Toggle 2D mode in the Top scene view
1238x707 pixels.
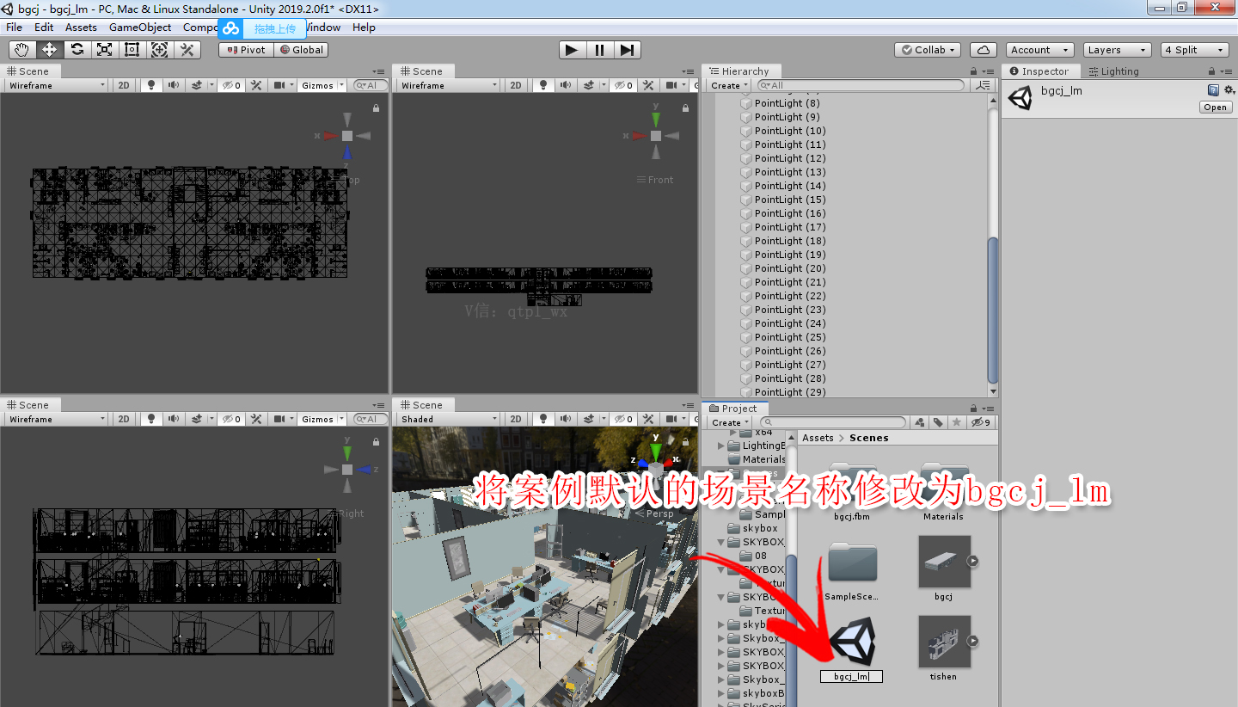[124, 85]
